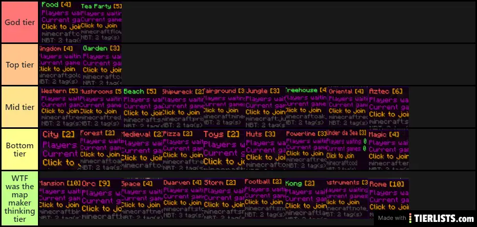Select the Rome map tile

pyautogui.click(x=388, y=201)
